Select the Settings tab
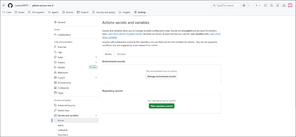This screenshot has width=296, height=137. point(140,12)
